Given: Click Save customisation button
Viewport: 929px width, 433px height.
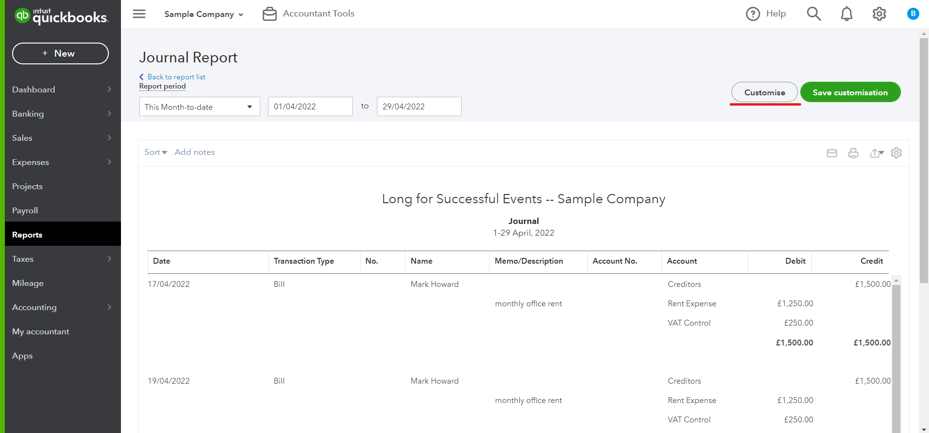Looking at the screenshot, I should [x=850, y=92].
